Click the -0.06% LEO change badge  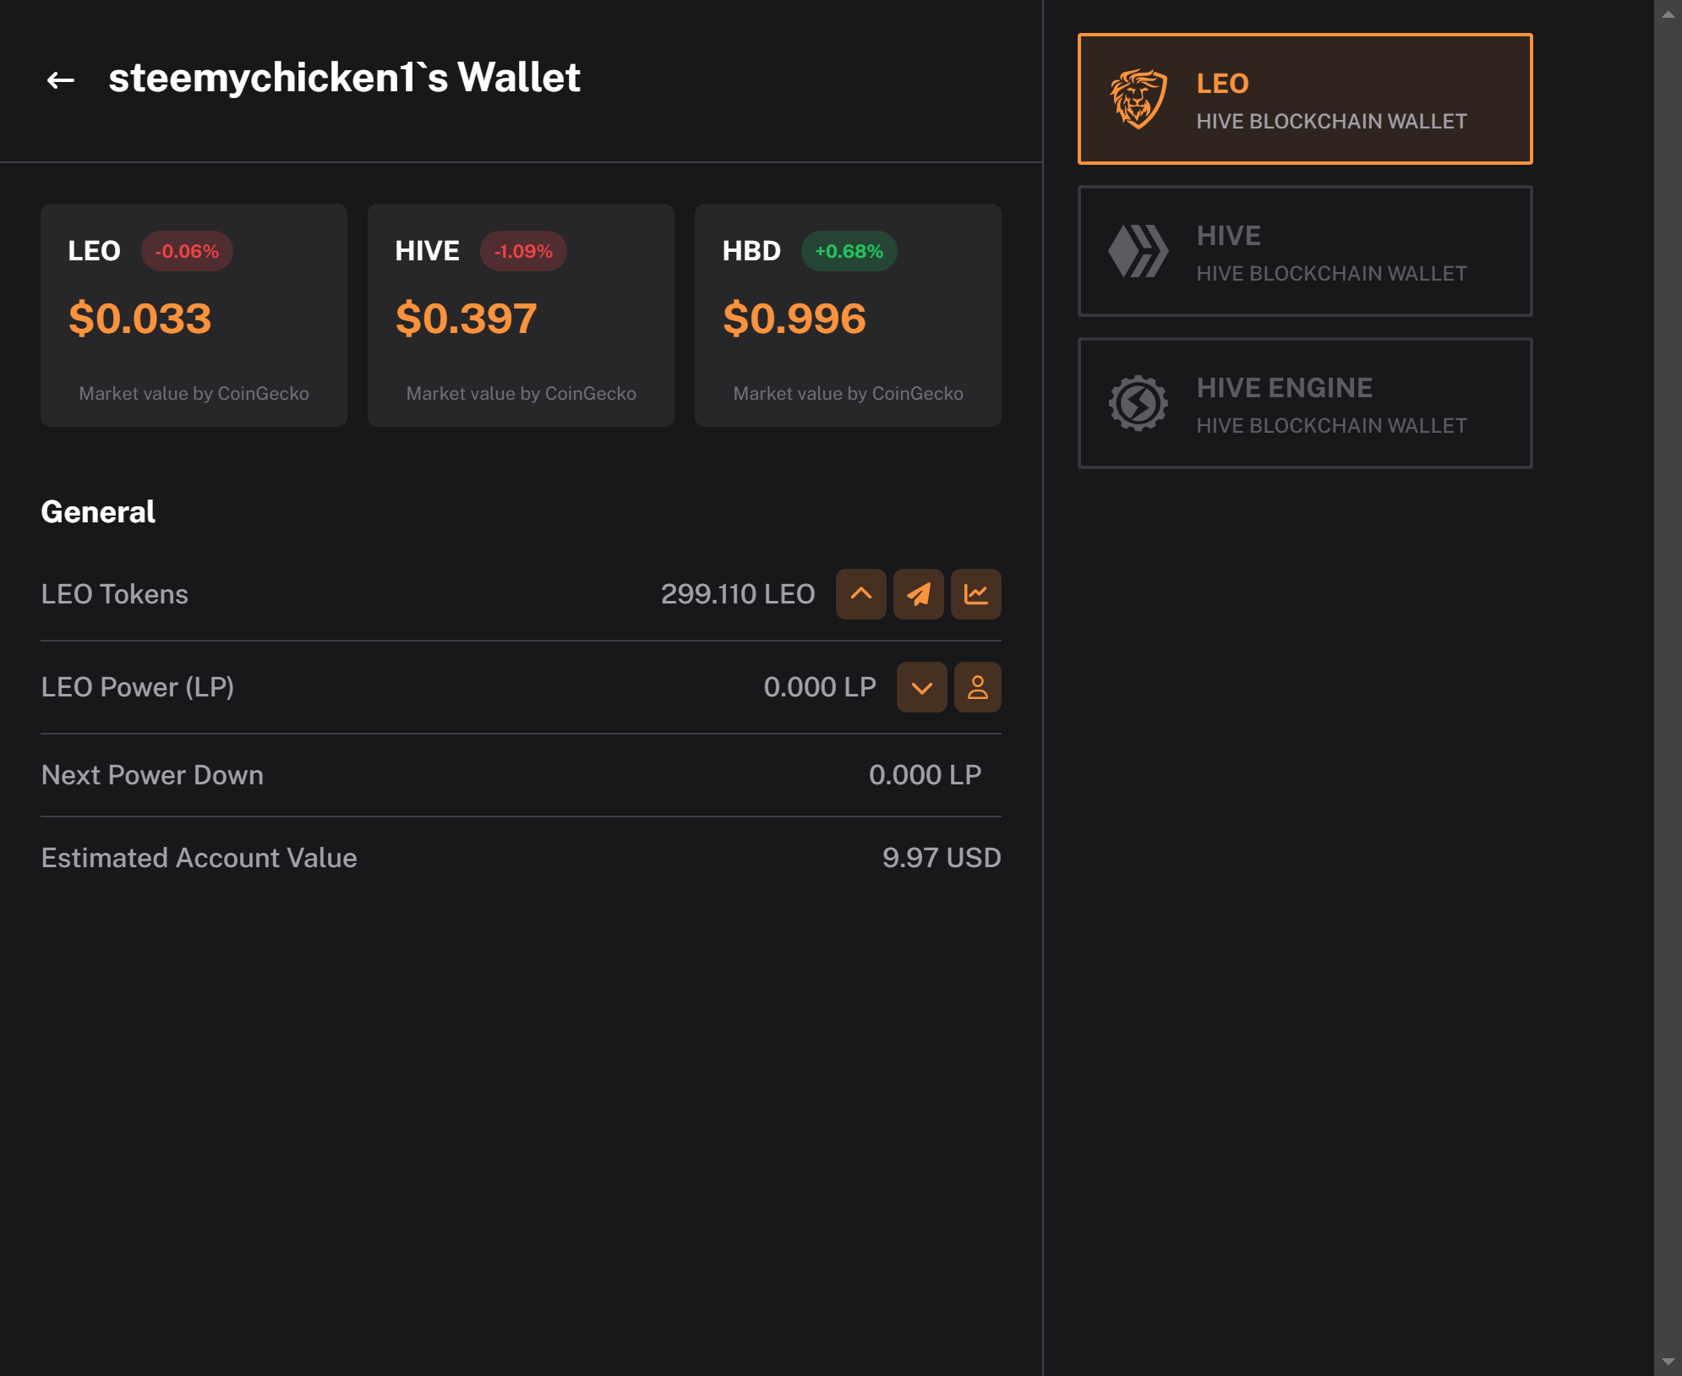pos(187,251)
